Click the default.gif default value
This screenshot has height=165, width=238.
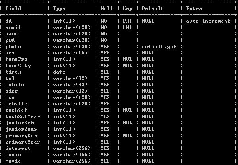pyautogui.click(x=159, y=47)
